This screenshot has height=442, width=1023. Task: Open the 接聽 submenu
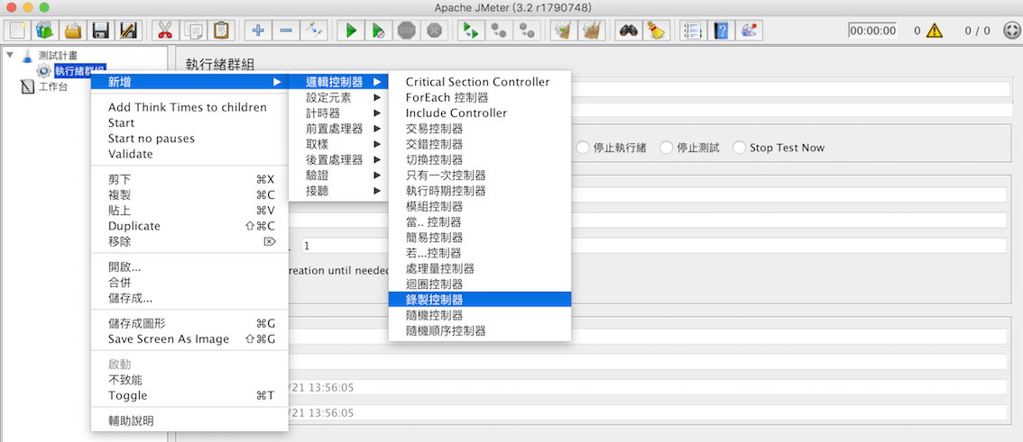click(x=338, y=191)
